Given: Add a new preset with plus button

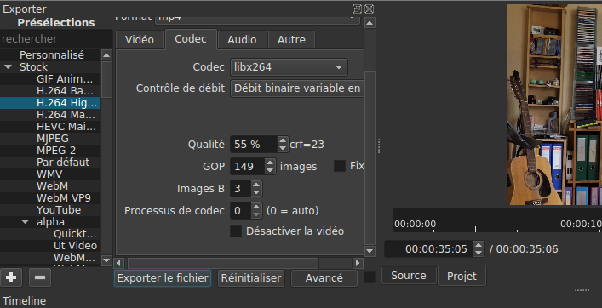Looking at the screenshot, I should point(11,277).
